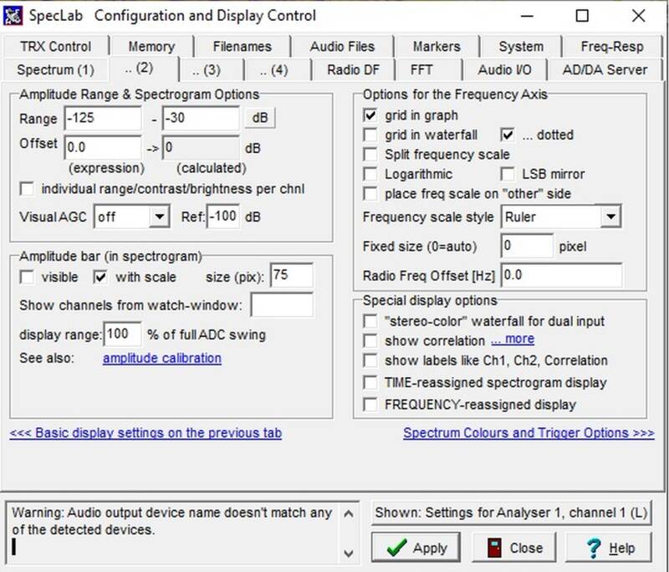Click the green checkmark Apply button
Screen dimensions: 669x572
coord(416,547)
